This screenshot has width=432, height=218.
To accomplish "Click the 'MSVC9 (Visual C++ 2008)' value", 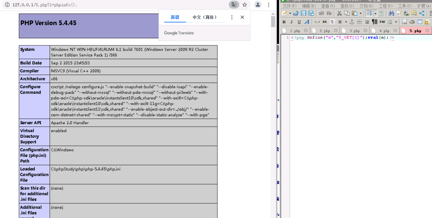I will 76,71.
